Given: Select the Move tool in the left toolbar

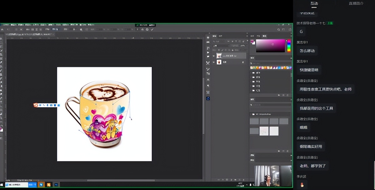Looking at the screenshot, I should pyautogui.click(x=2, y=39).
